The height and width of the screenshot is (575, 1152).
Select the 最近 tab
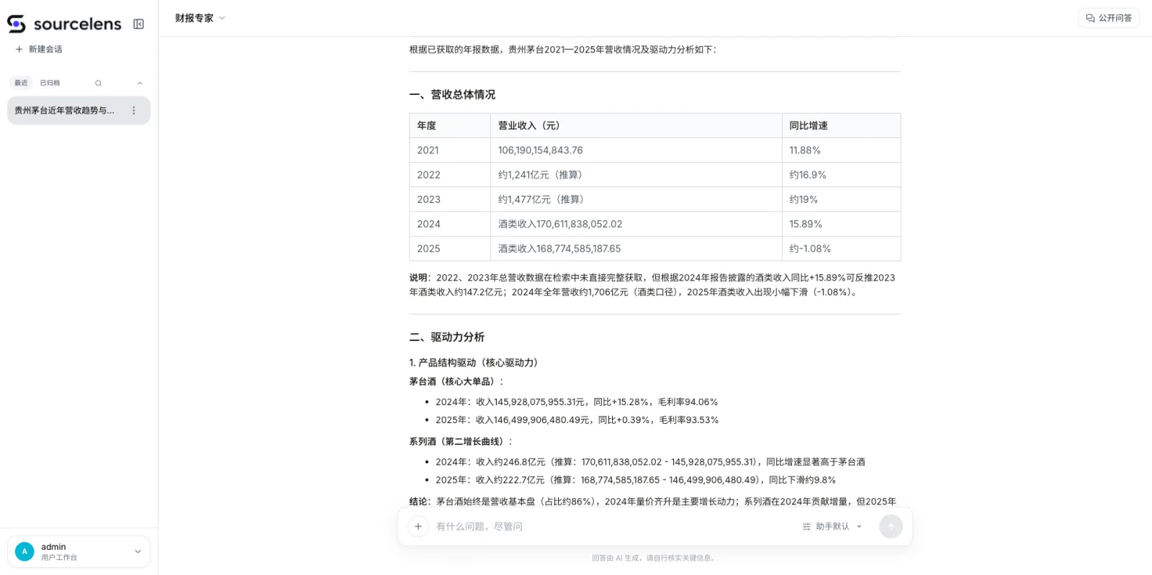[x=21, y=83]
